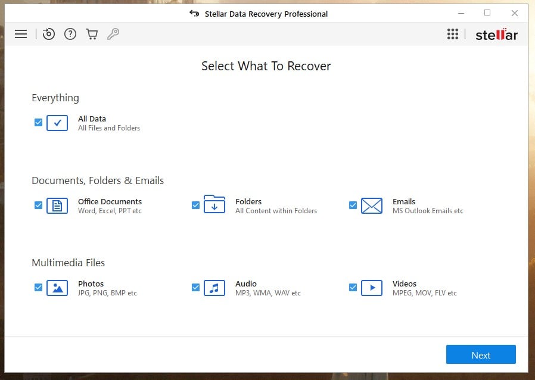Click the stellar logo

pos(496,34)
